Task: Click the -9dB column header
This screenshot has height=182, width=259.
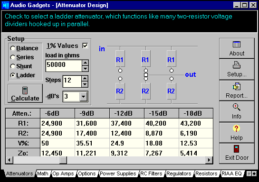Action: pos(92,113)
